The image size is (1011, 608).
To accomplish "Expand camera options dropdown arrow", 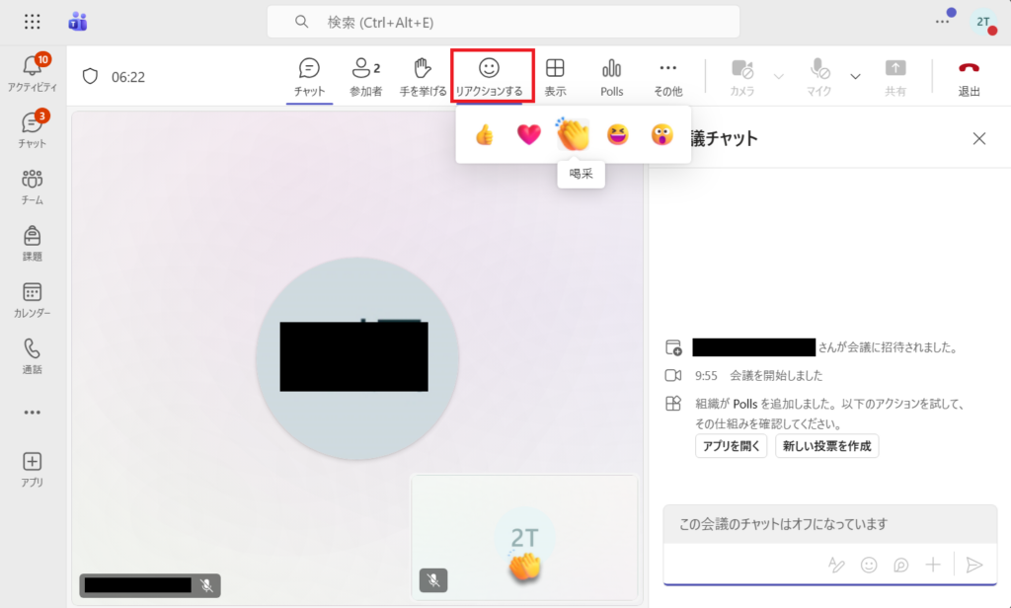I will point(778,76).
